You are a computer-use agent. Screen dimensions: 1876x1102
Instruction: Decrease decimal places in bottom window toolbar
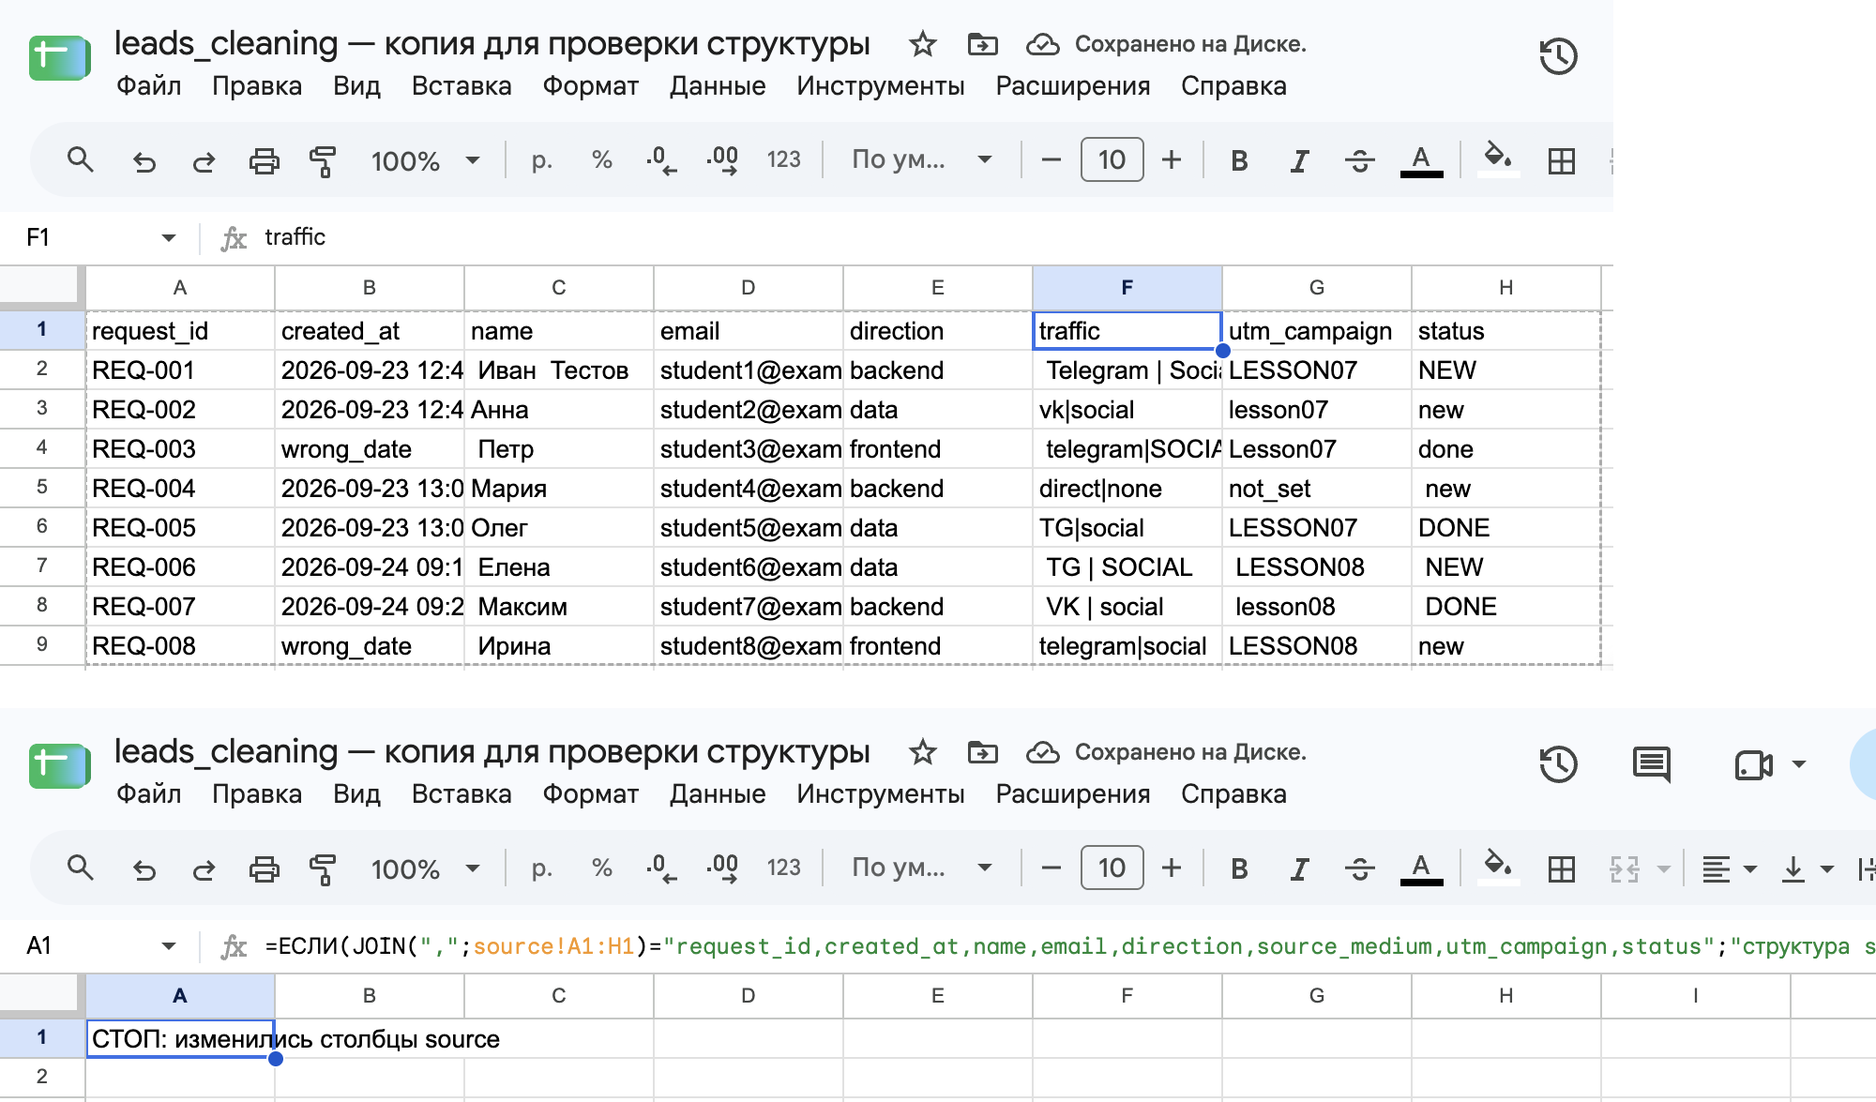[661, 868]
